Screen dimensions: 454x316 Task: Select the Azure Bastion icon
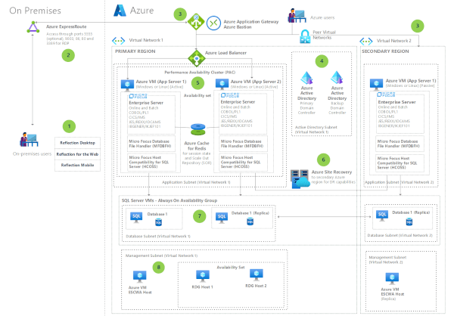tap(213, 23)
